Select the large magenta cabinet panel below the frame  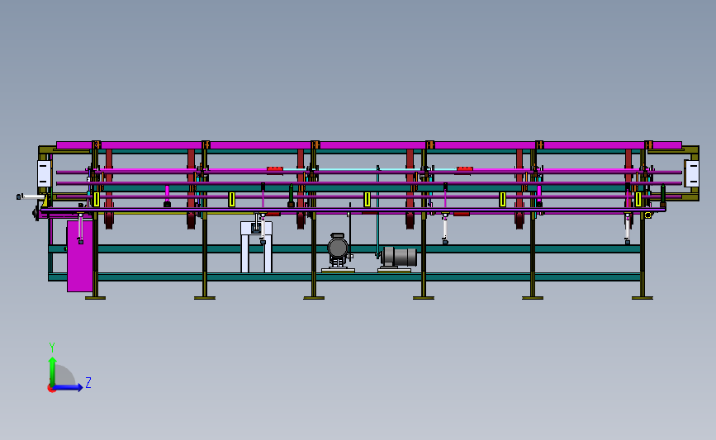coord(79,256)
